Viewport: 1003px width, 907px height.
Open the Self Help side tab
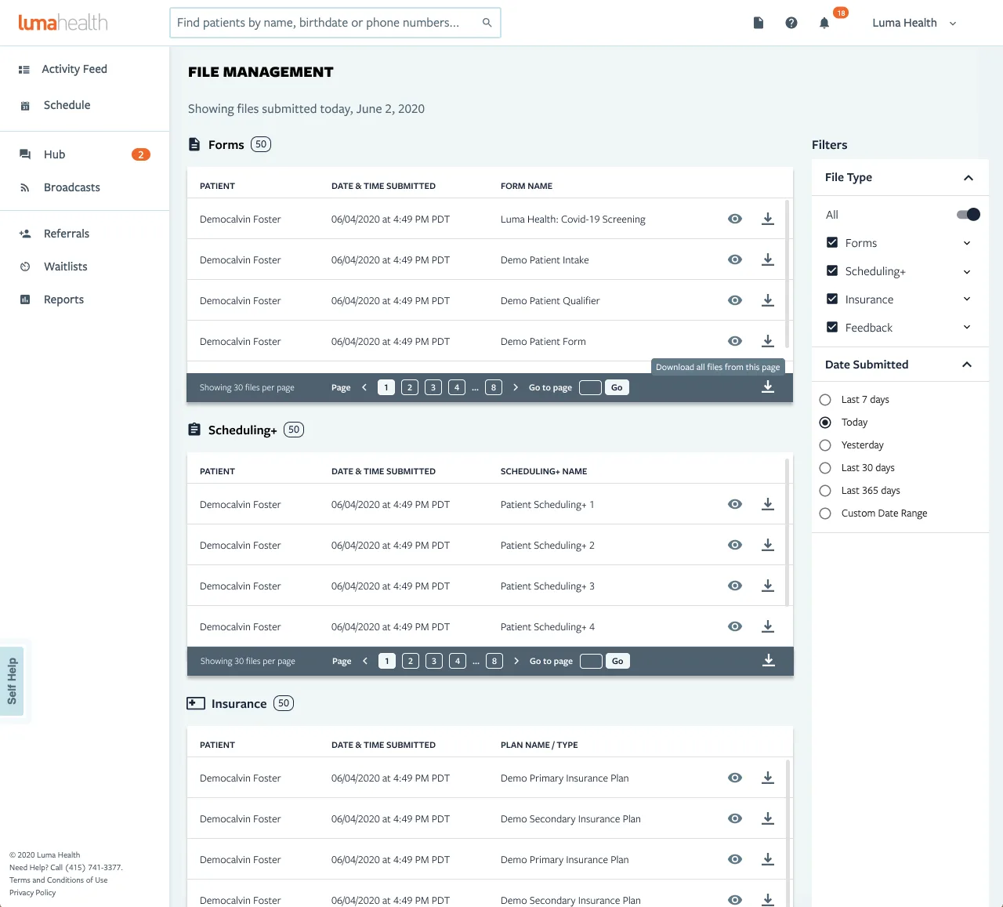tap(12, 681)
